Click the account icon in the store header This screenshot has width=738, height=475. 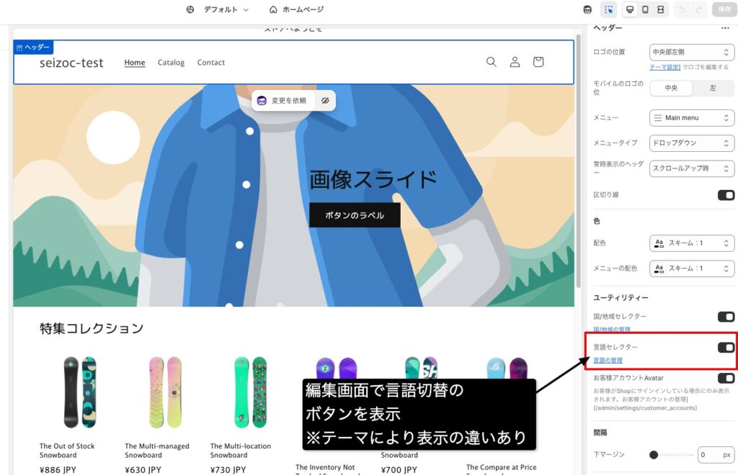(515, 62)
